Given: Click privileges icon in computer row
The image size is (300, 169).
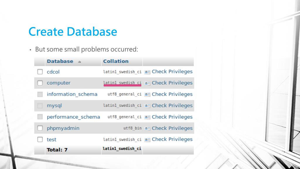Looking at the screenshot, I should [x=147, y=83].
